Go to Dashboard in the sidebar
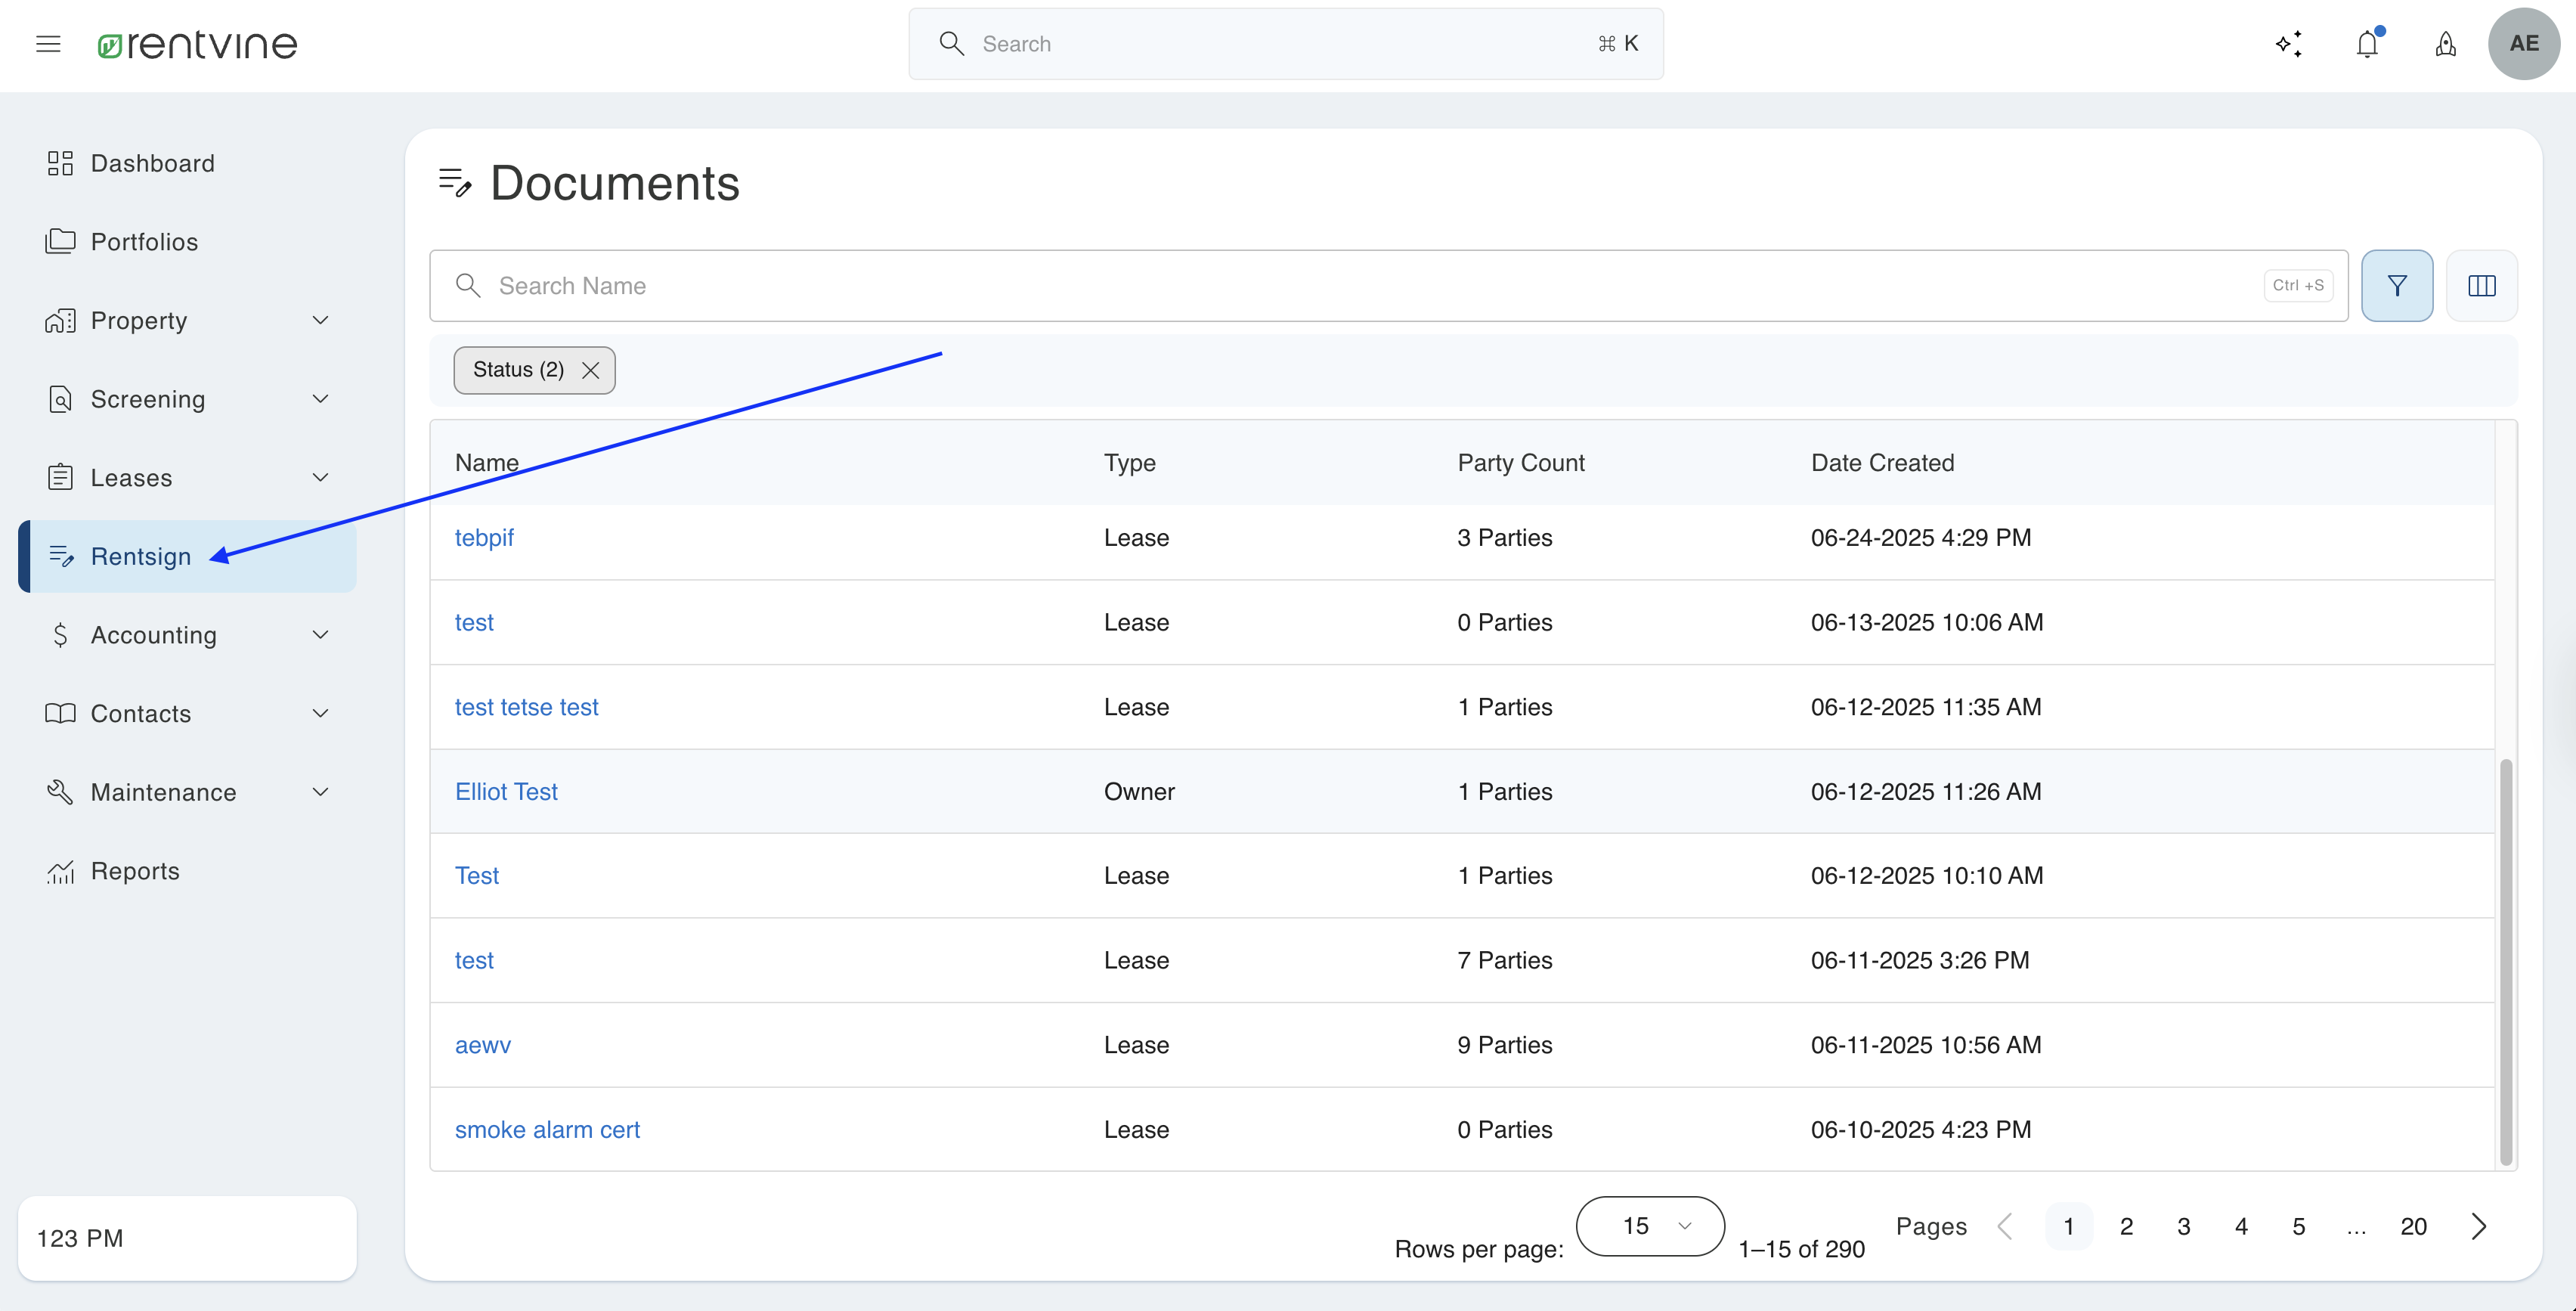Screen dimensions: 2576x1311 [x=187, y=163]
